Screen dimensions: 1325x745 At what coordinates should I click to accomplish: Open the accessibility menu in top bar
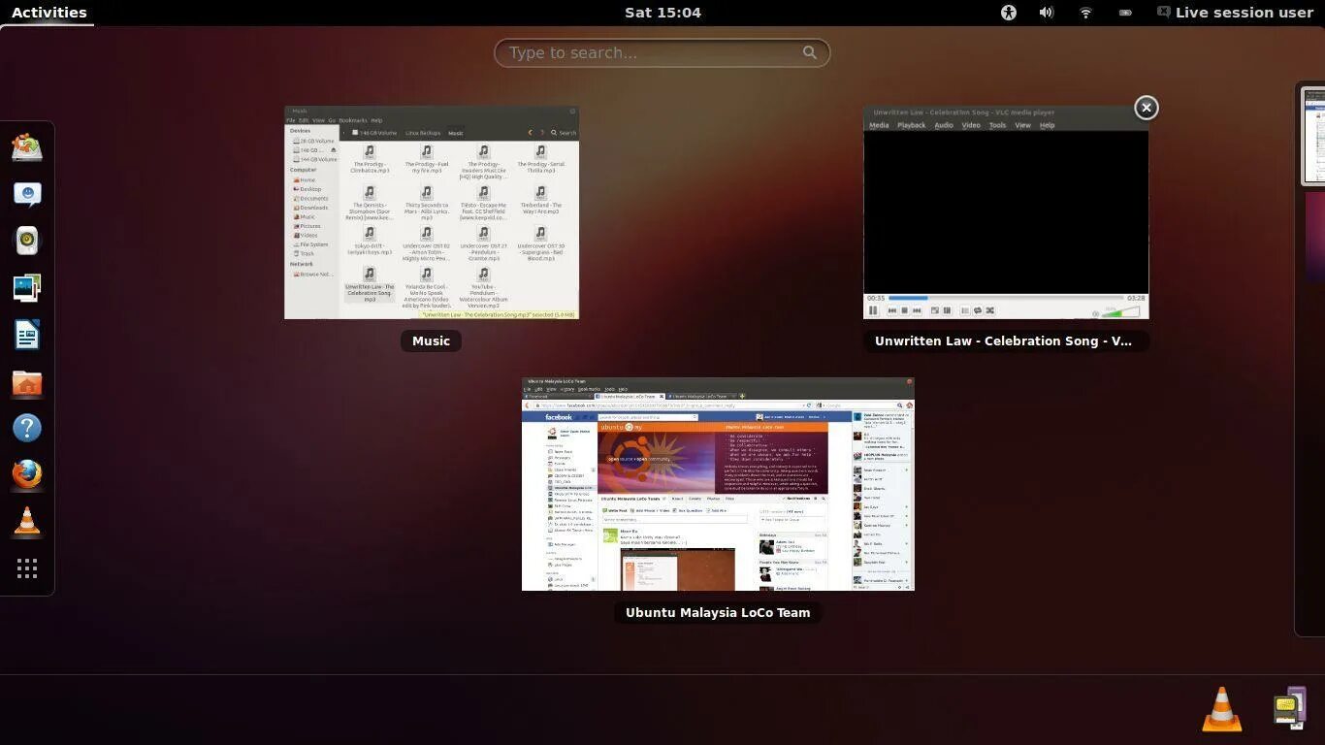point(1009,13)
